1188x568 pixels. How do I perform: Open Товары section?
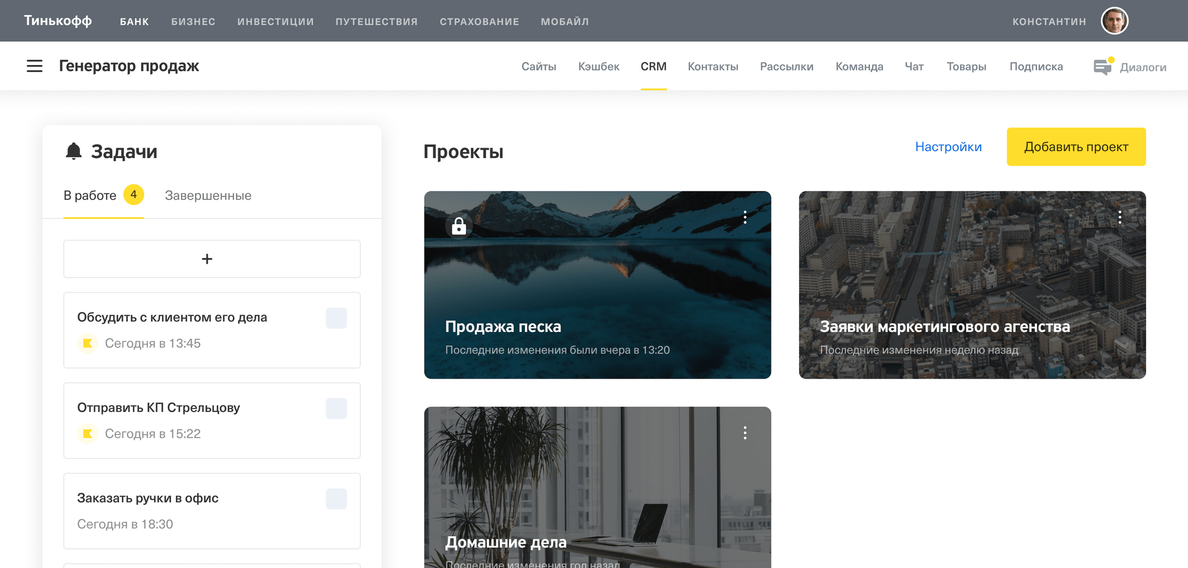point(966,66)
